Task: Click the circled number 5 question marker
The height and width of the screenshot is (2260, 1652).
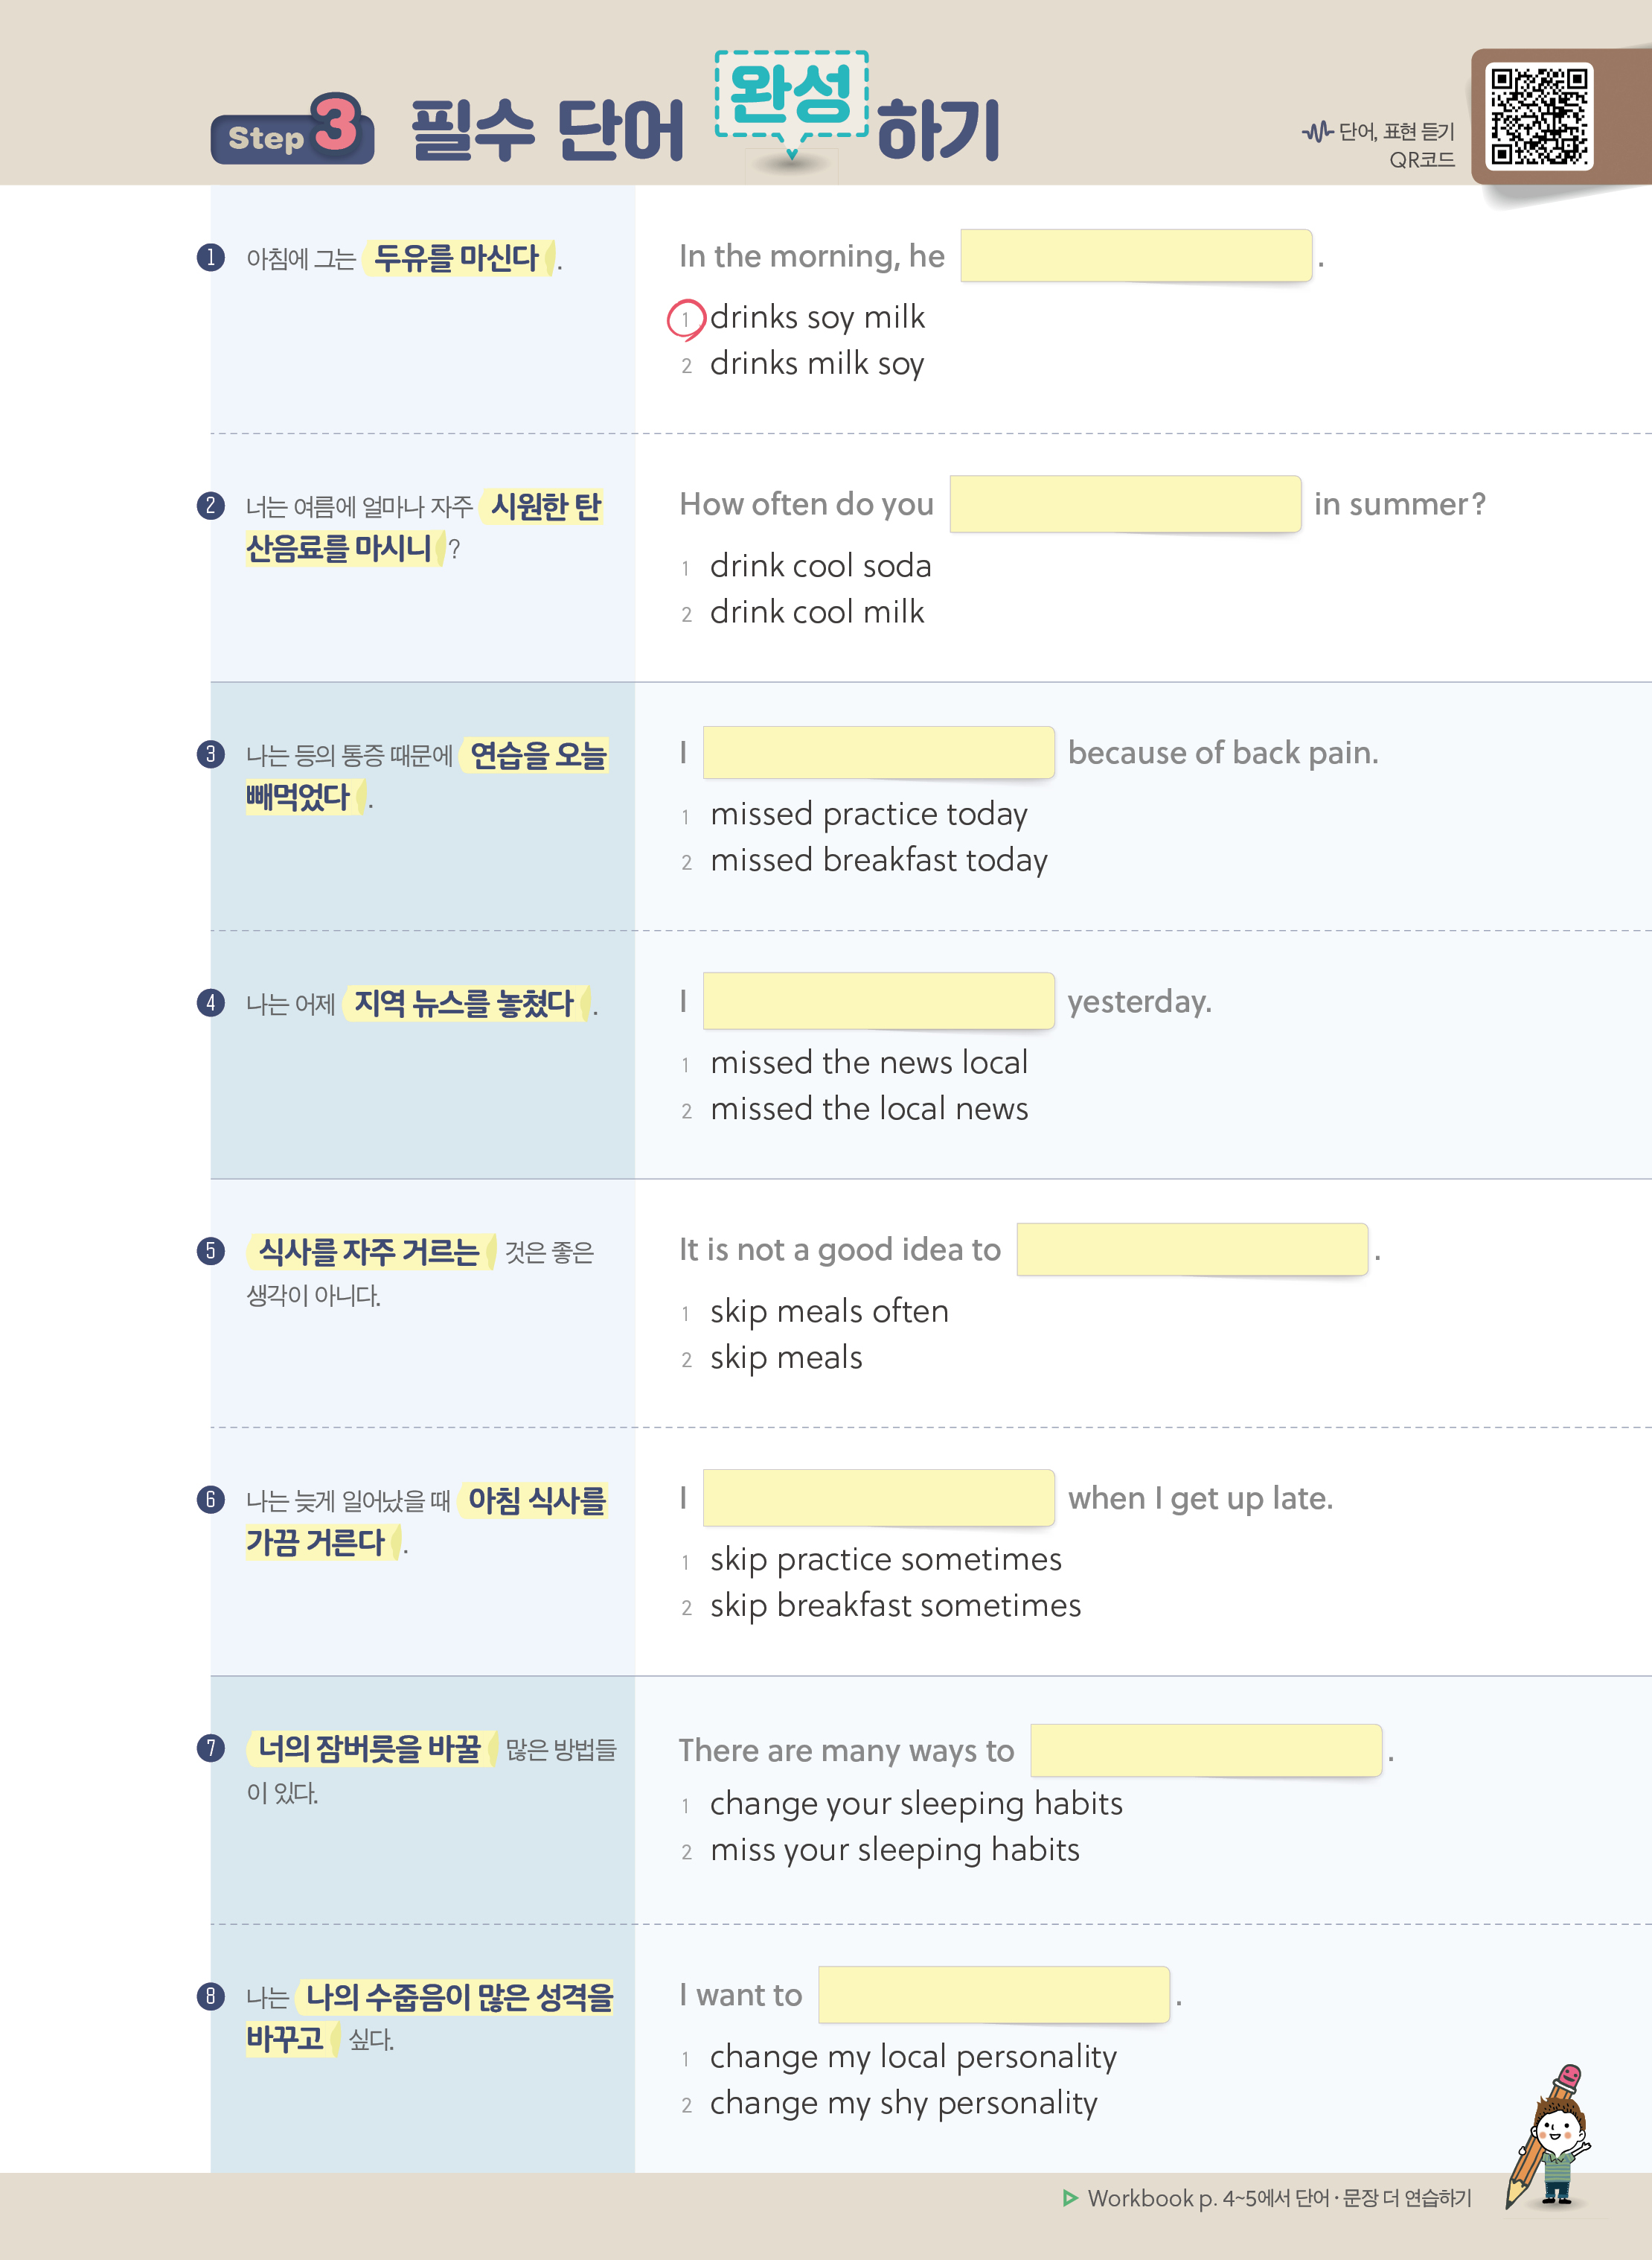Action: coord(210,1250)
